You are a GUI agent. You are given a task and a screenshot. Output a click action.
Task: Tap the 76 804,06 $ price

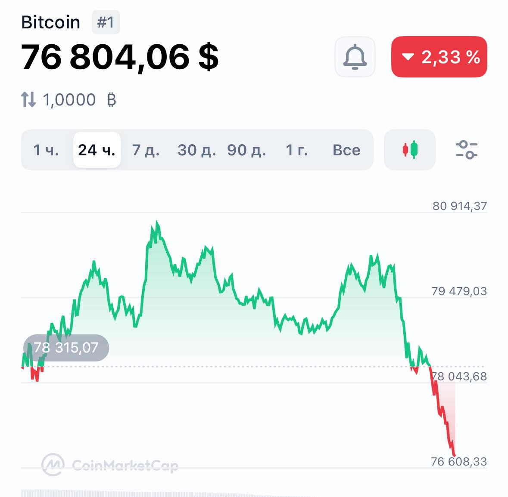click(x=120, y=57)
